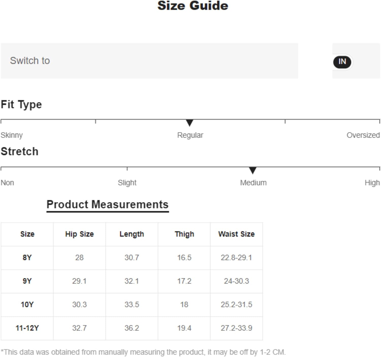Click the Stretch Medium marker triangle

point(252,171)
